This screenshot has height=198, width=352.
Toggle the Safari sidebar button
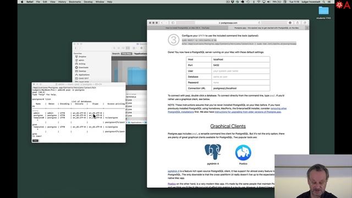coord(173,23)
